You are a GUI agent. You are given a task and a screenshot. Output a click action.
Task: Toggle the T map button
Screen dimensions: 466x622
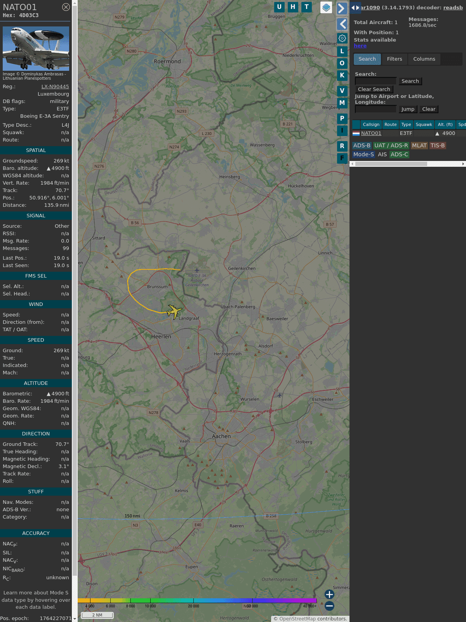[307, 7]
